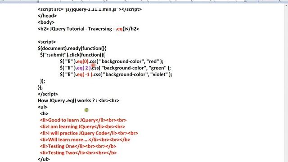The width and height of the screenshot is (288, 162).
Task: Click the purple .eq( 2 ) call
Action: pos(84,68)
